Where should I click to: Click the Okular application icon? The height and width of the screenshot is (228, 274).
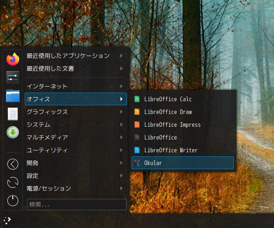coord(137,163)
